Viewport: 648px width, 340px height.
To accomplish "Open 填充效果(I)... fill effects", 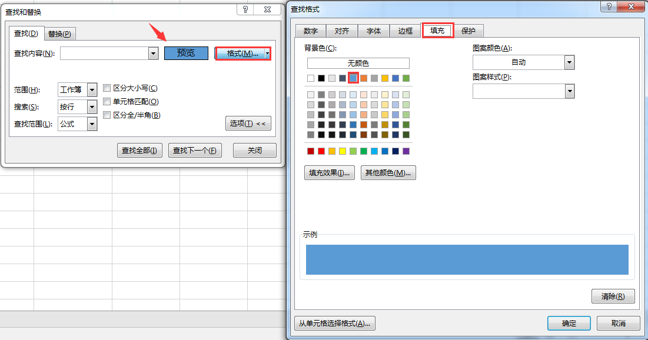I will (x=330, y=173).
